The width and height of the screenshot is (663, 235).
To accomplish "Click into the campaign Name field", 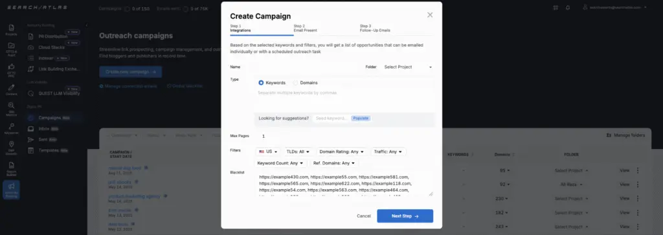I will click(x=306, y=67).
